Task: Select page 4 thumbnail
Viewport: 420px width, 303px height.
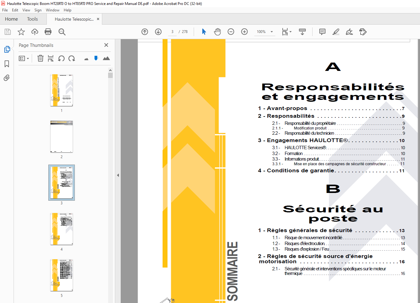Action: [62, 229]
